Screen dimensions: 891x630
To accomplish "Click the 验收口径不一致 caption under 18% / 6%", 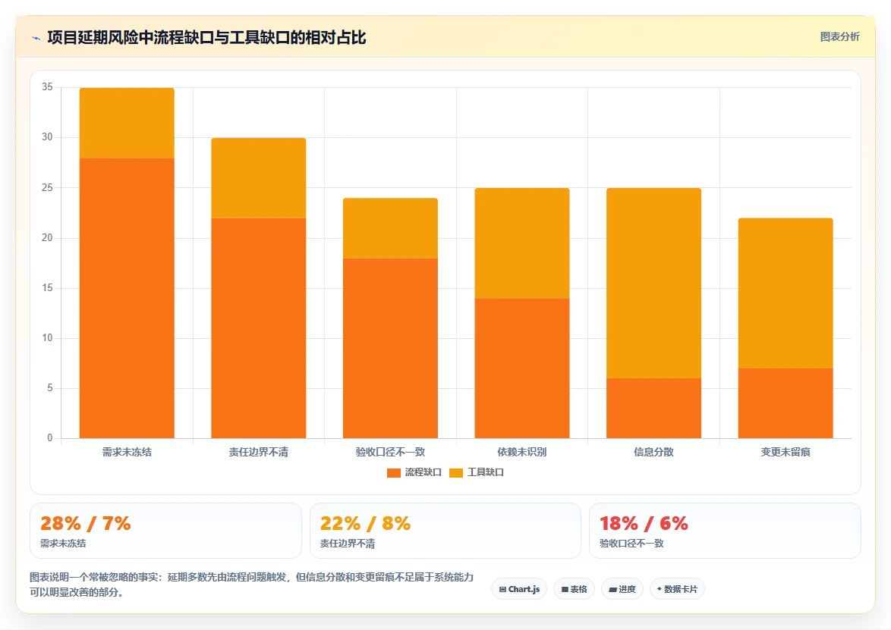I will tap(631, 543).
